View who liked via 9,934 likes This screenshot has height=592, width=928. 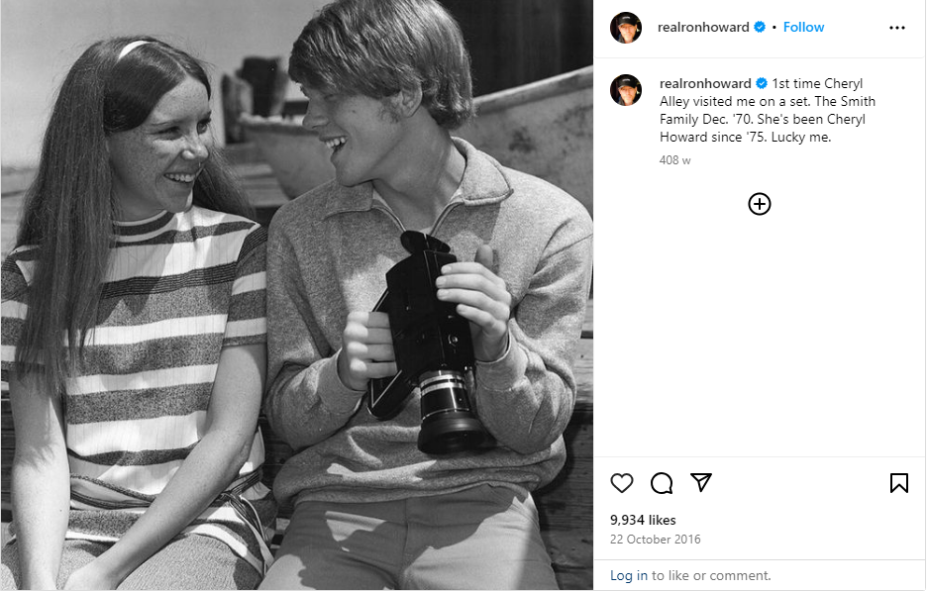click(643, 520)
